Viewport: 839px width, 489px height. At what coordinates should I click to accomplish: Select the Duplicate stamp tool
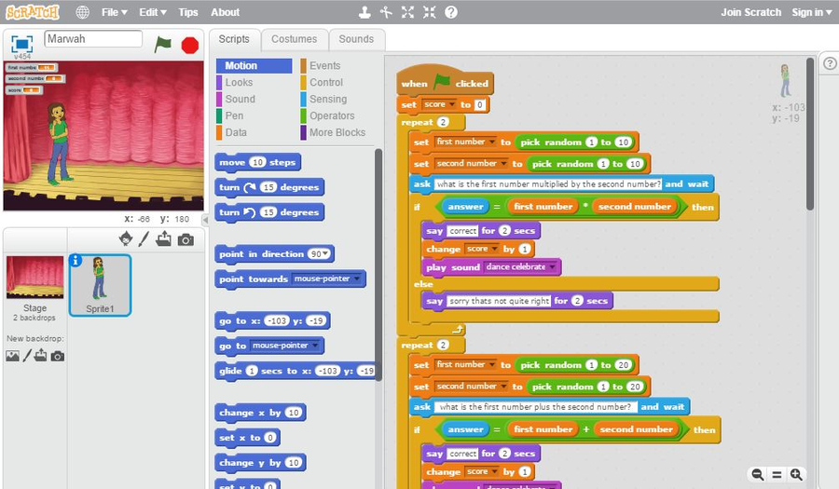coord(364,12)
